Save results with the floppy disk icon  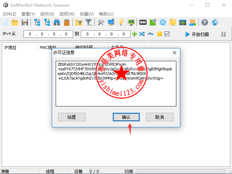[25, 22]
